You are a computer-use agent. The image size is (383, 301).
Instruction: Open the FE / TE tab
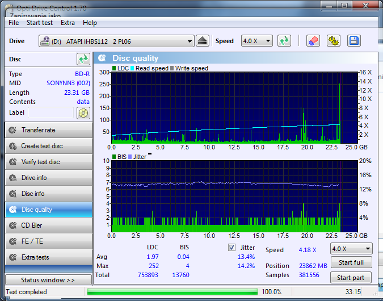pos(49,241)
